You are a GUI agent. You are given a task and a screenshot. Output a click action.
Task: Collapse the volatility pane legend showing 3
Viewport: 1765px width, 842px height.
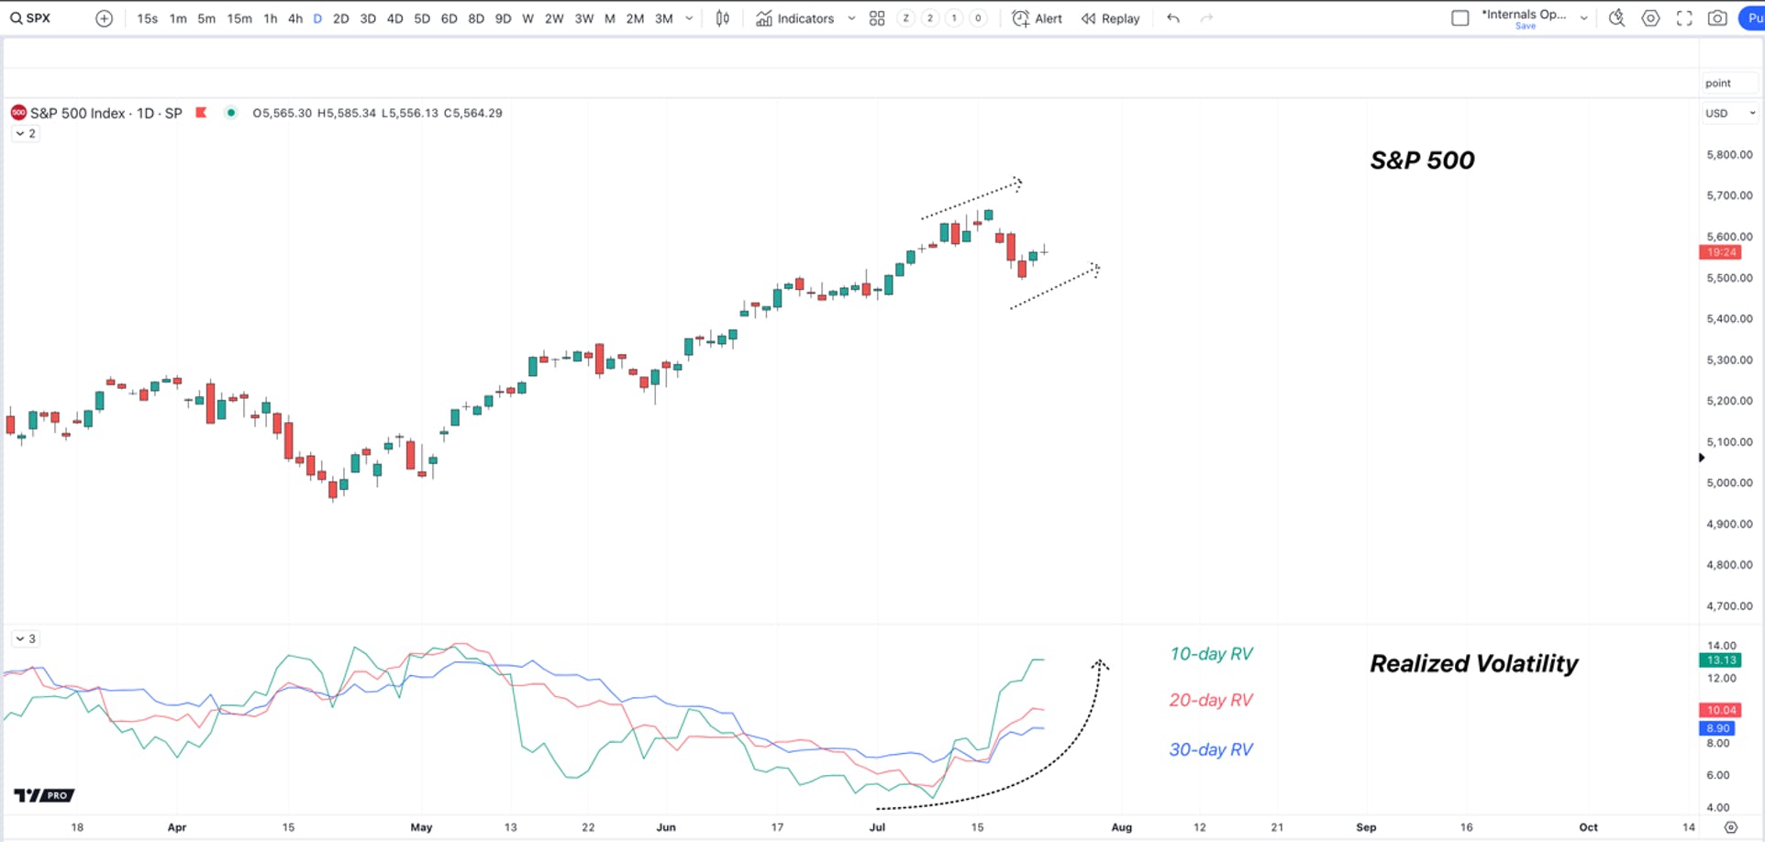point(26,639)
